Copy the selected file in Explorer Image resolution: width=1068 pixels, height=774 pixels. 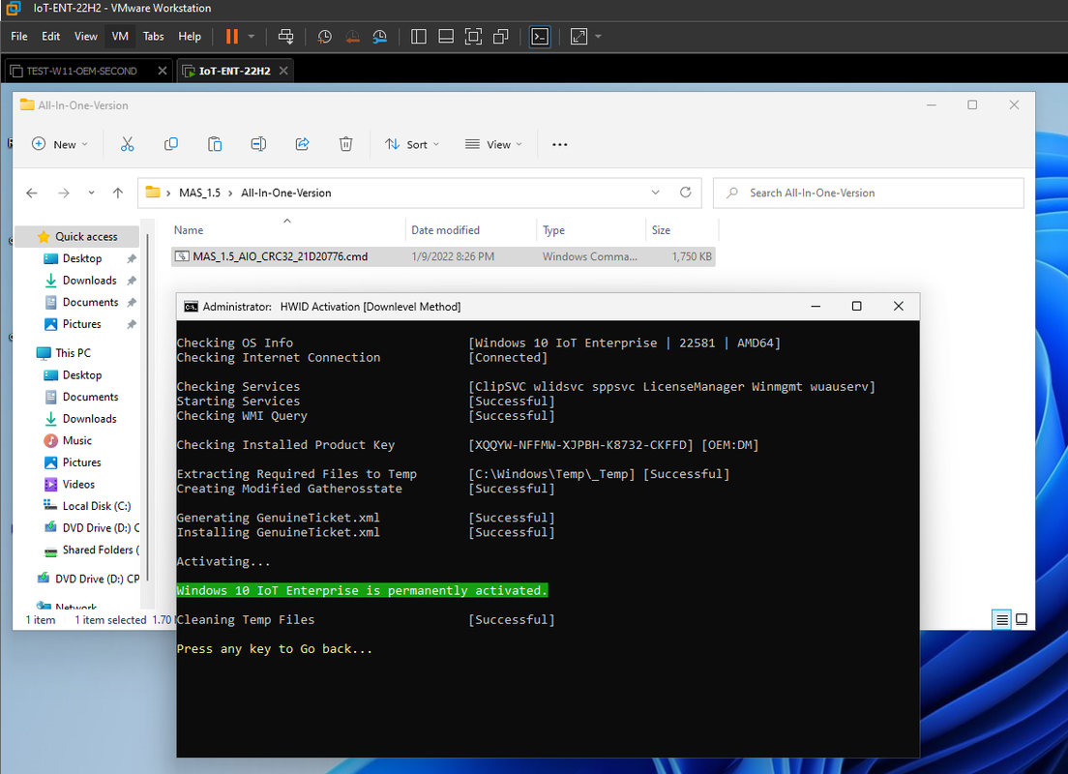[x=171, y=144]
